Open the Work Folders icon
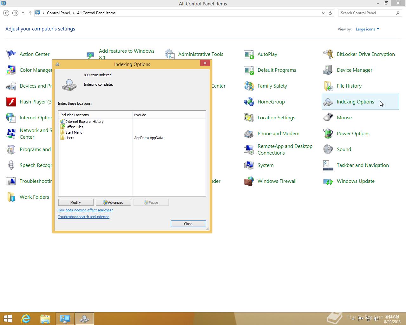406x325 pixels. point(11,197)
